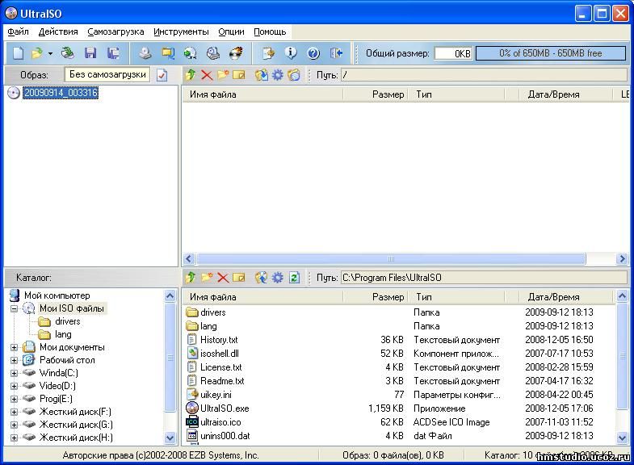Click the green Refresh icon in catalog toolbar
Image resolution: width=634 pixels, height=465 pixels.
tap(294, 278)
